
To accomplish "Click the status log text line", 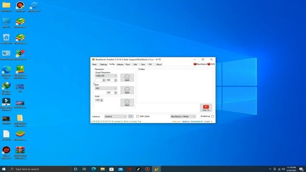I will [116, 121].
